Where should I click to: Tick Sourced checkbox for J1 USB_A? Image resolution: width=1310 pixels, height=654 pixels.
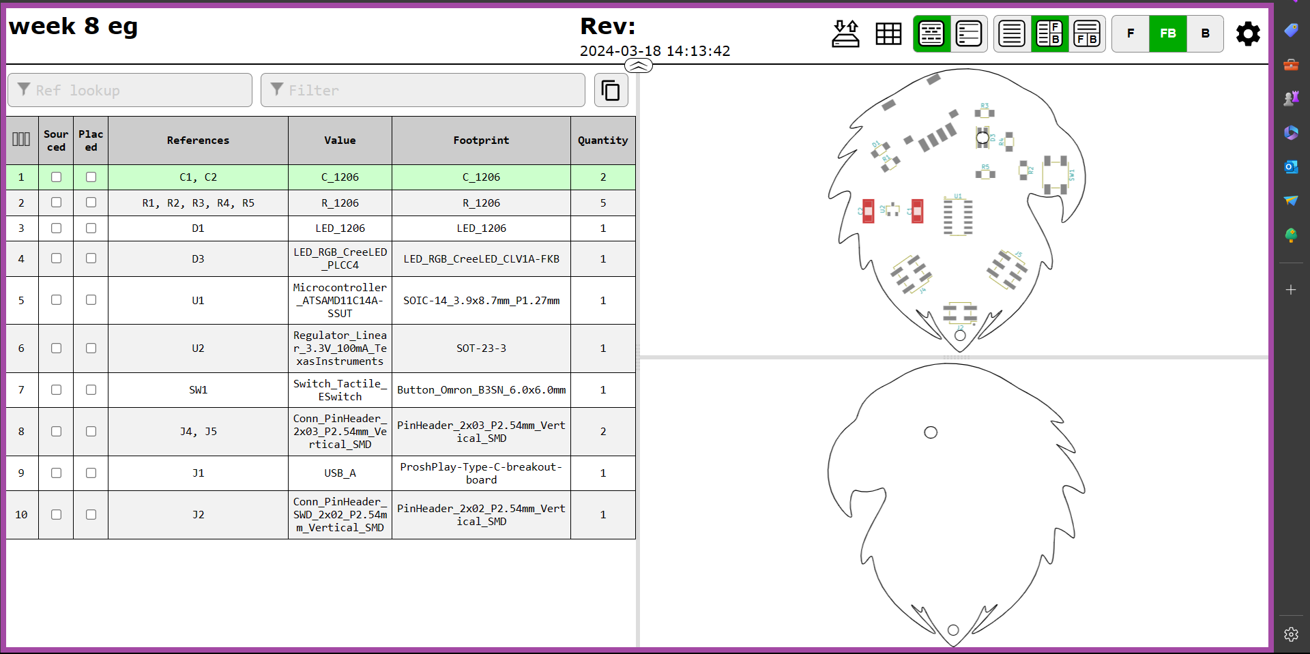pyautogui.click(x=56, y=473)
